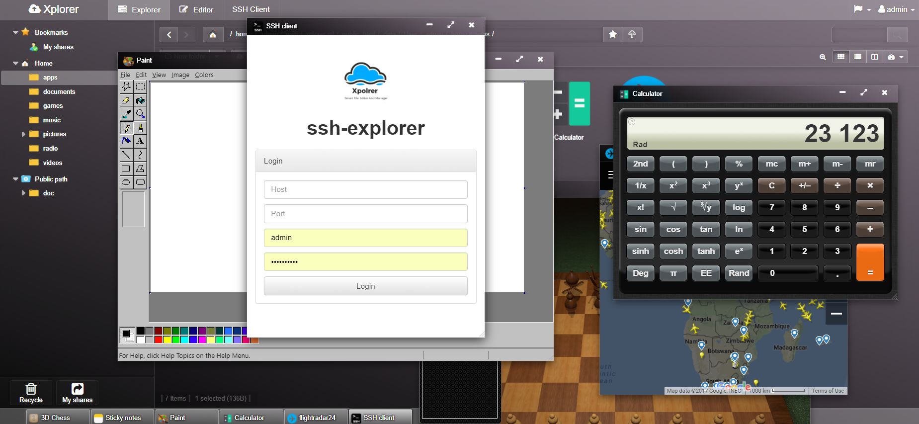Select the Pencil tool in Paint
919x424 pixels.
pos(127,128)
